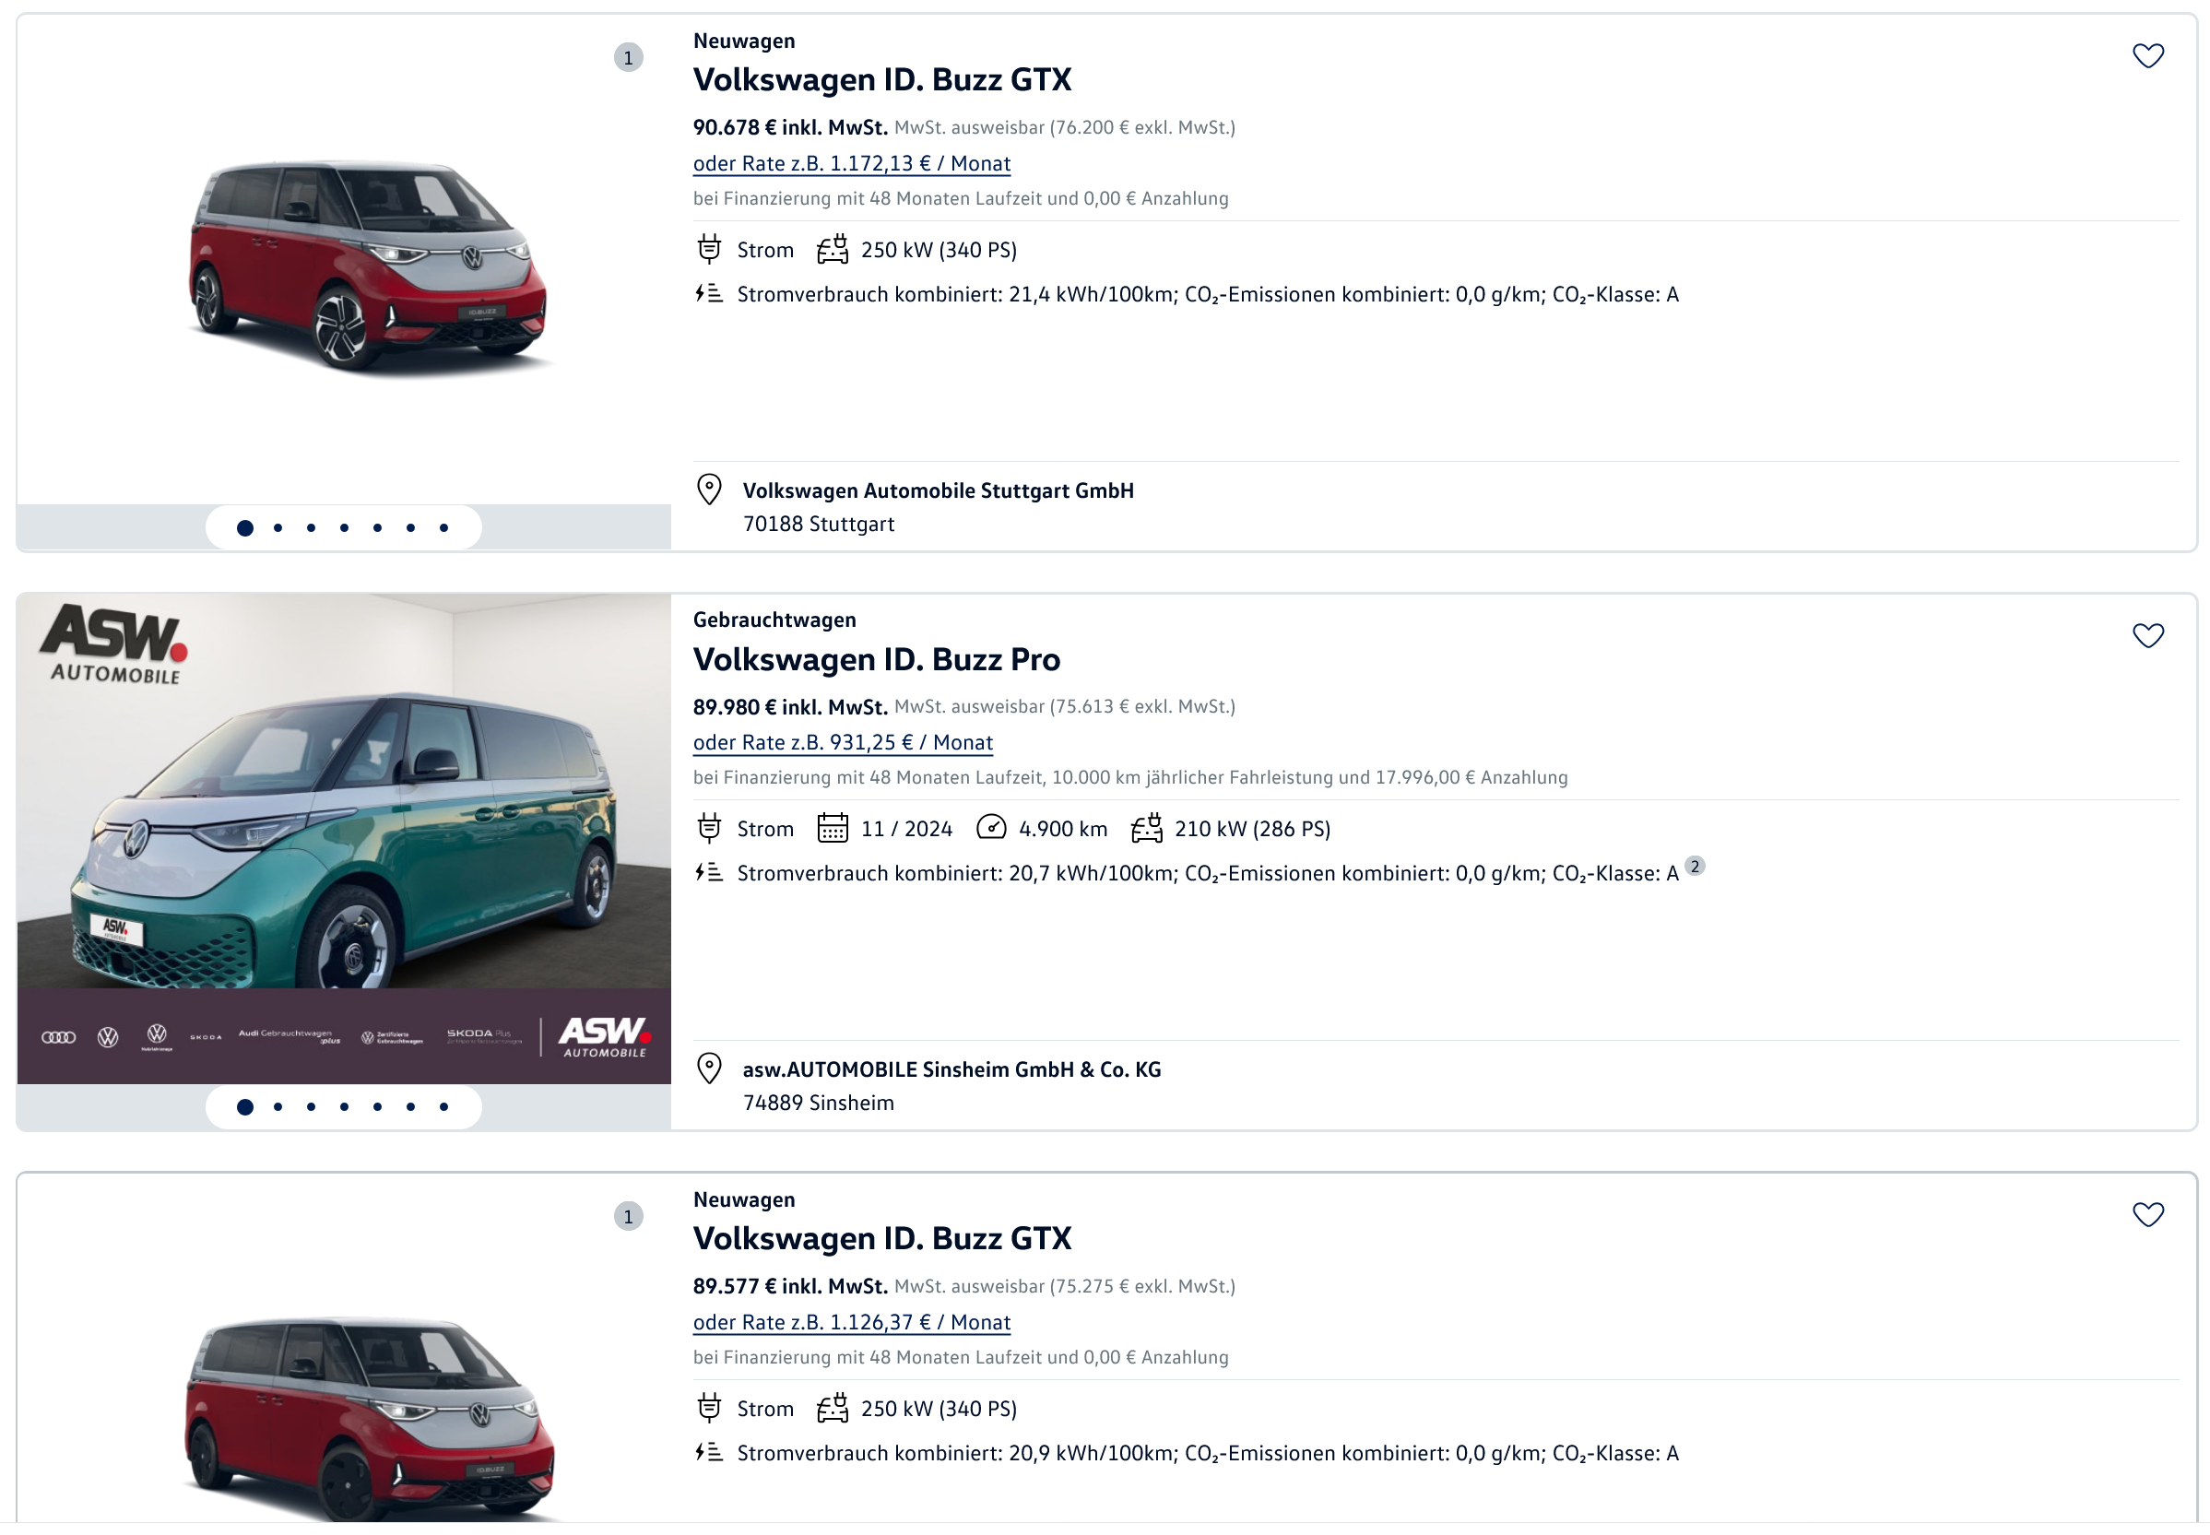This screenshot has width=2210, height=1535.
Task: Click calendar icon next to 11 / 2024
Action: [832, 827]
